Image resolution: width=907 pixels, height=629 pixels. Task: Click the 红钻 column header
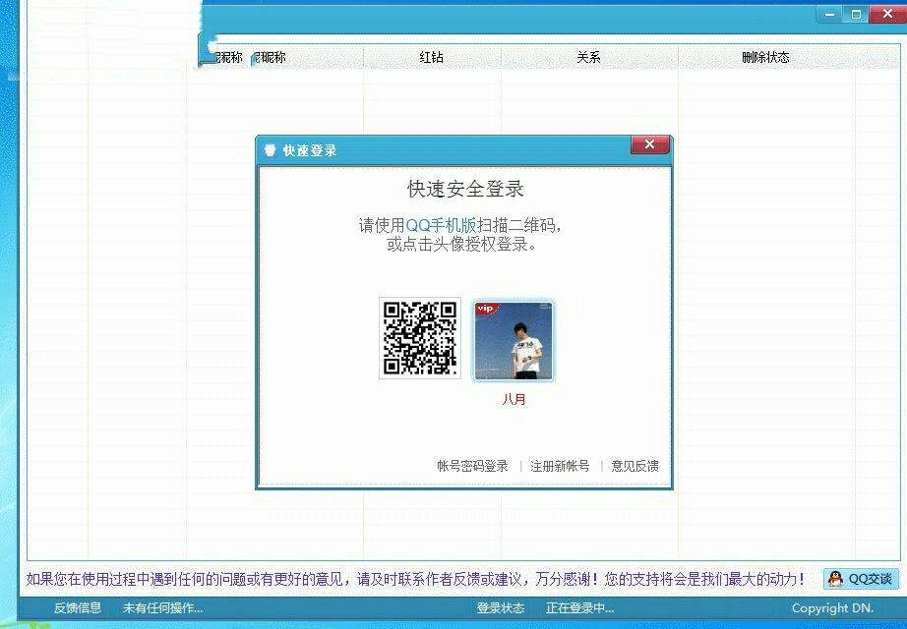[432, 57]
